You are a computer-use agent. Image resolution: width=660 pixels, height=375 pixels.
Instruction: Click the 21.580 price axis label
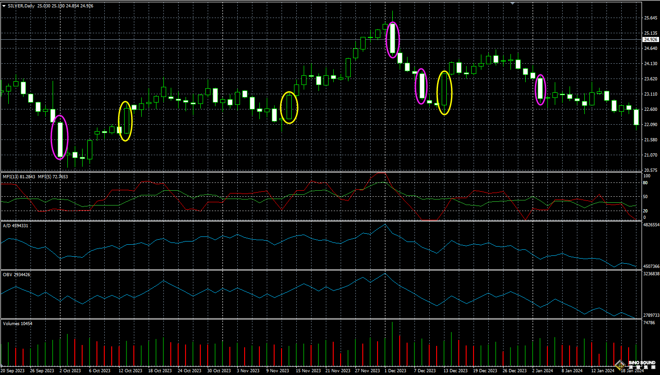(x=650, y=140)
